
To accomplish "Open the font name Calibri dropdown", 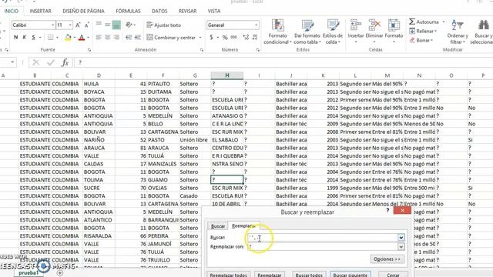I will pos(52,25).
